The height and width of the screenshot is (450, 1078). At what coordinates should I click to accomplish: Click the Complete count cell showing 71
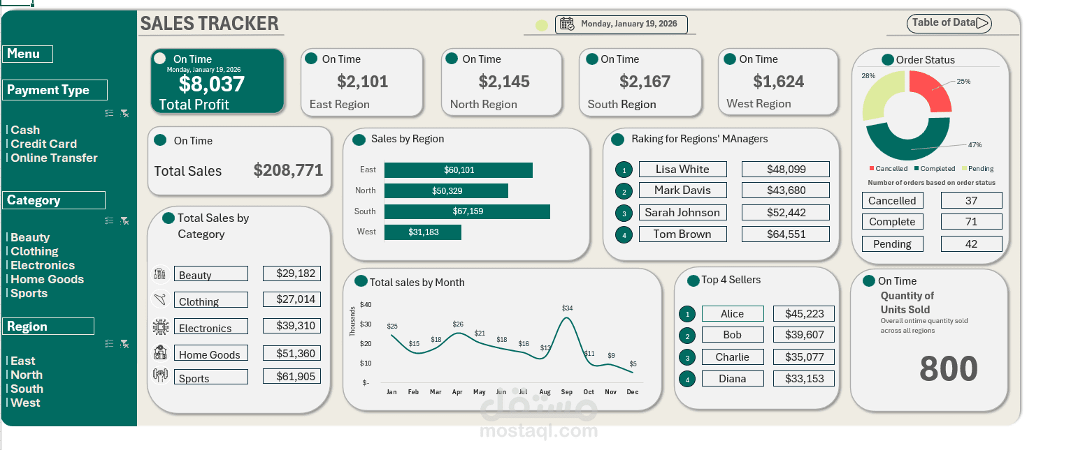(x=971, y=222)
